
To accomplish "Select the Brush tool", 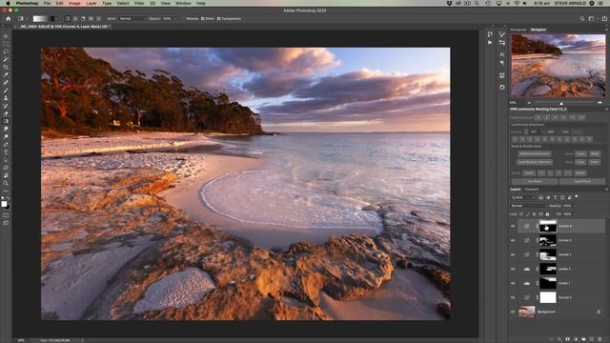I will click(6, 91).
